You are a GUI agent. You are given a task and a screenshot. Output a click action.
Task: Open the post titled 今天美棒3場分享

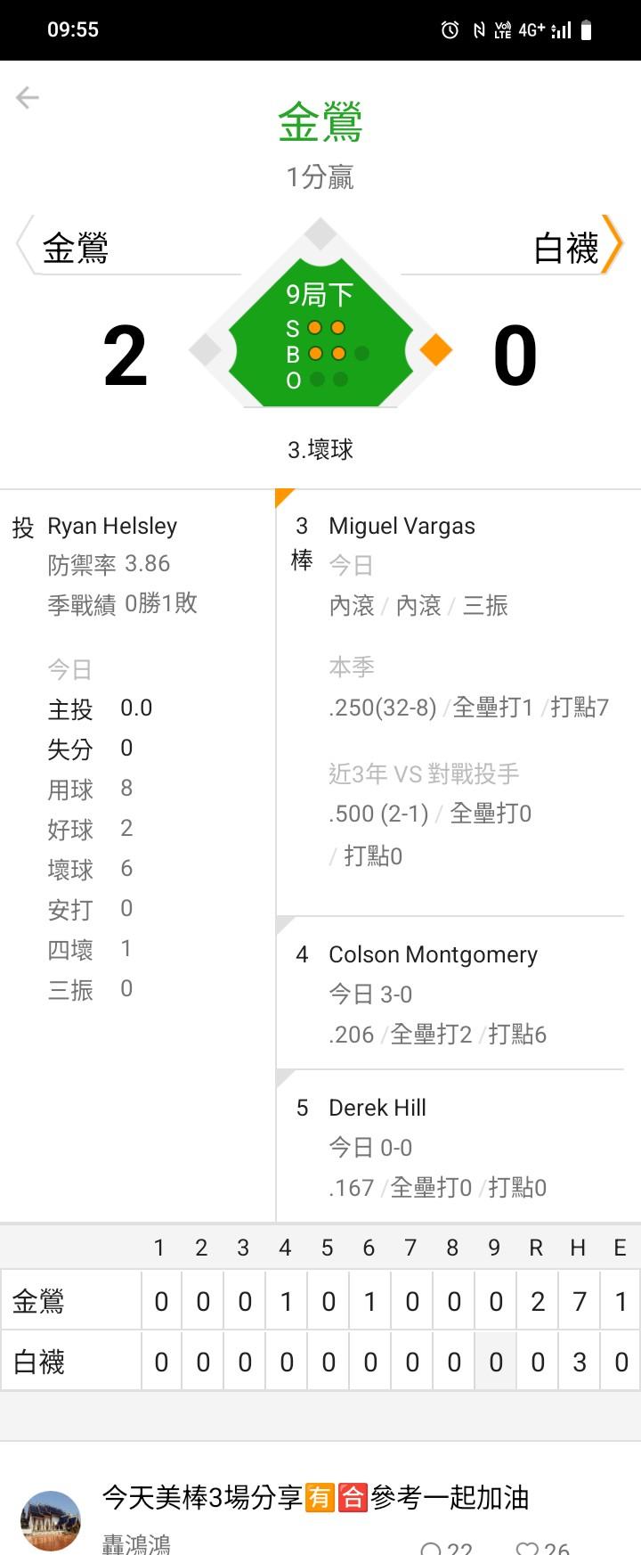315,1498
